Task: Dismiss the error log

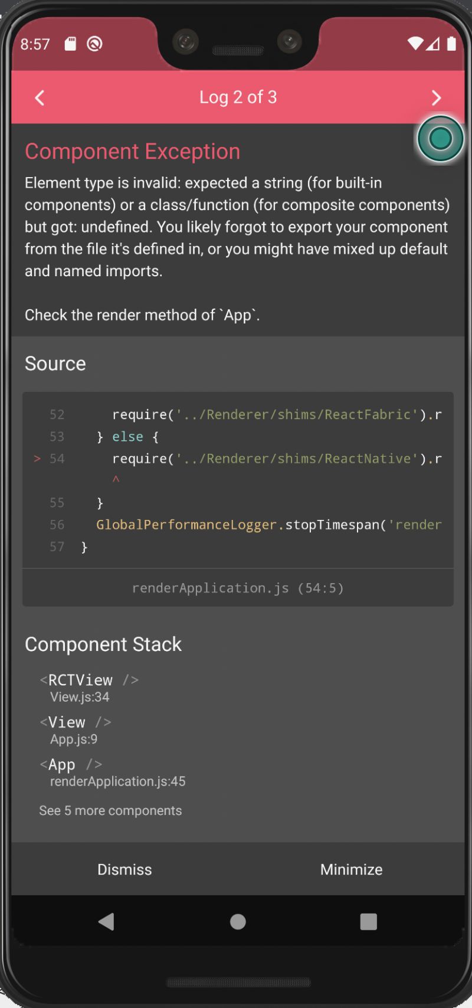Action: click(x=124, y=869)
